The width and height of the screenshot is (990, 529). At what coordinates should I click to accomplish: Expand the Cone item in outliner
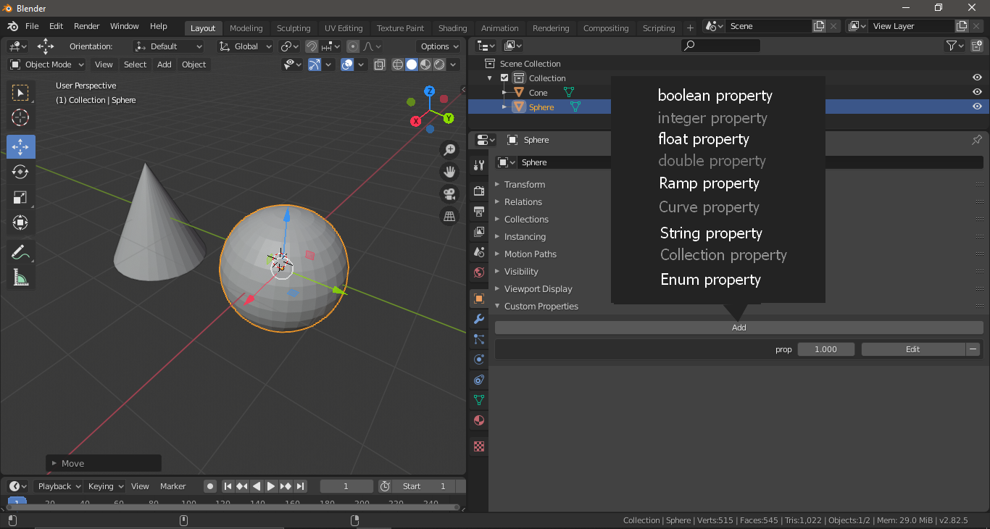[504, 92]
